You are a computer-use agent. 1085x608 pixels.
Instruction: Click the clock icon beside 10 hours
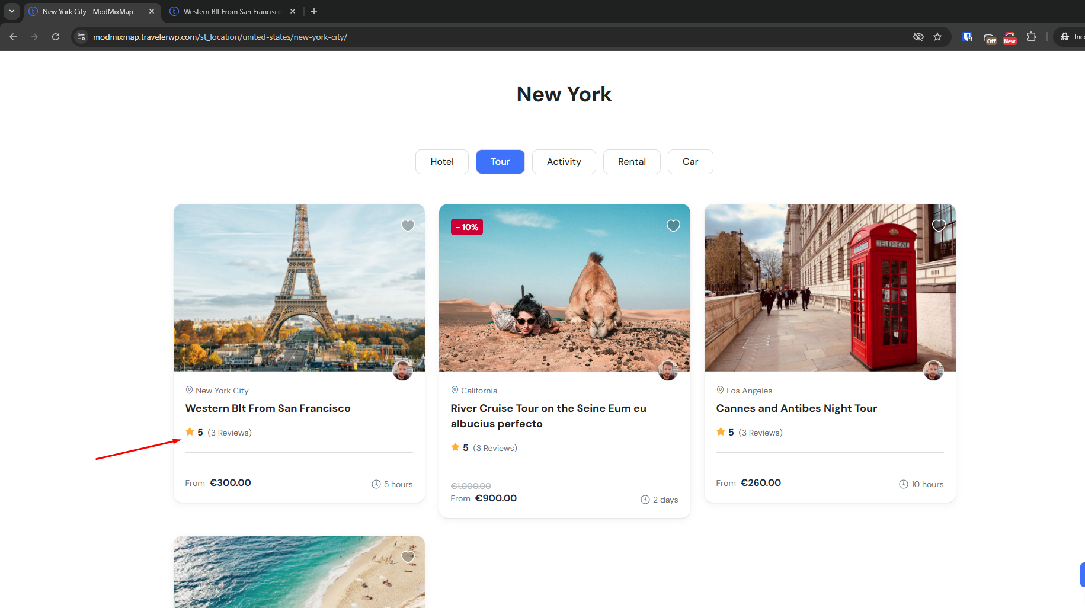pyautogui.click(x=904, y=484)
